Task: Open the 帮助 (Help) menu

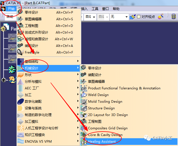Action: click(x=116, y=9)
